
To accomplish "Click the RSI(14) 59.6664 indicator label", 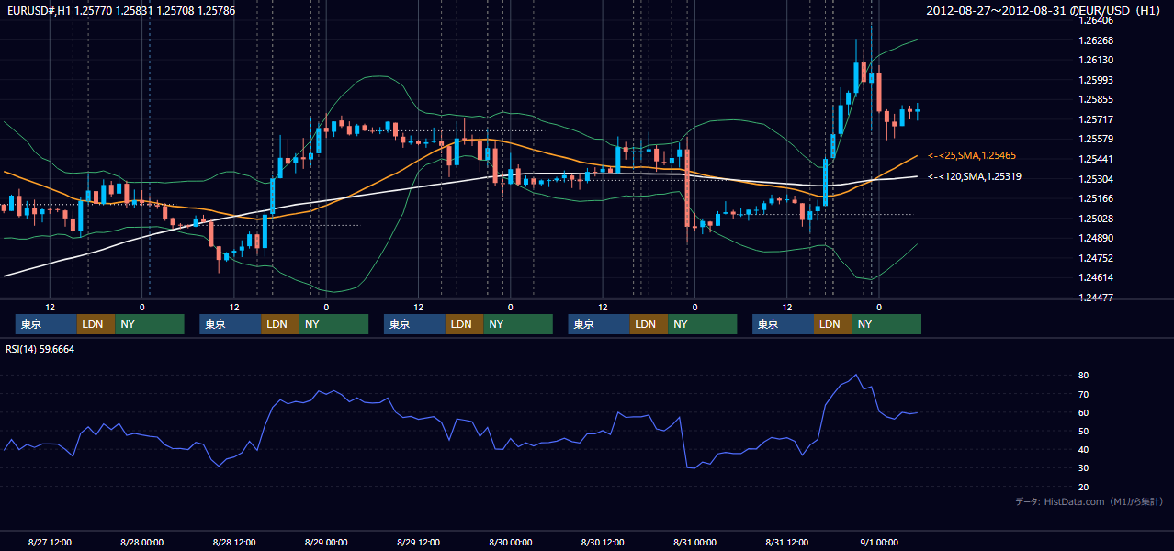I will pos(40,349).
